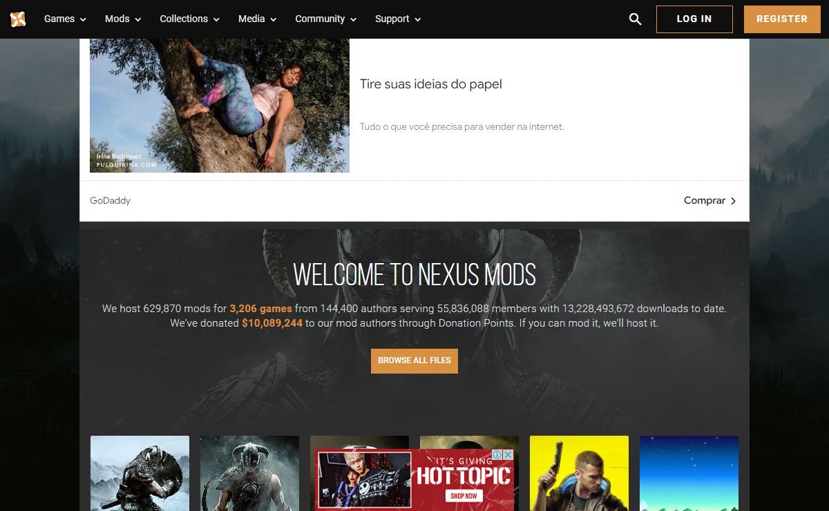Image resolution: width=829 pixels, height=511 pixels.
Task: Click the REGISTER button
Action: [x=782, y=19]
